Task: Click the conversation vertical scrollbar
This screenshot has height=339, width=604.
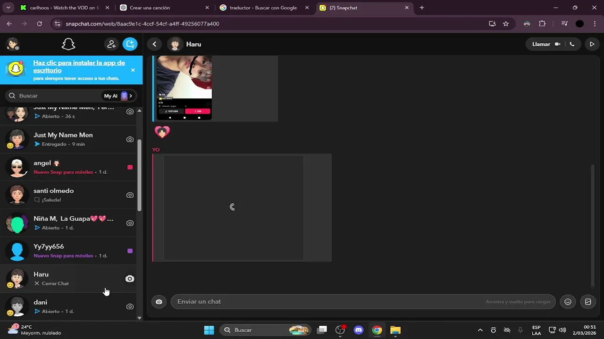Action: point(593,225)
